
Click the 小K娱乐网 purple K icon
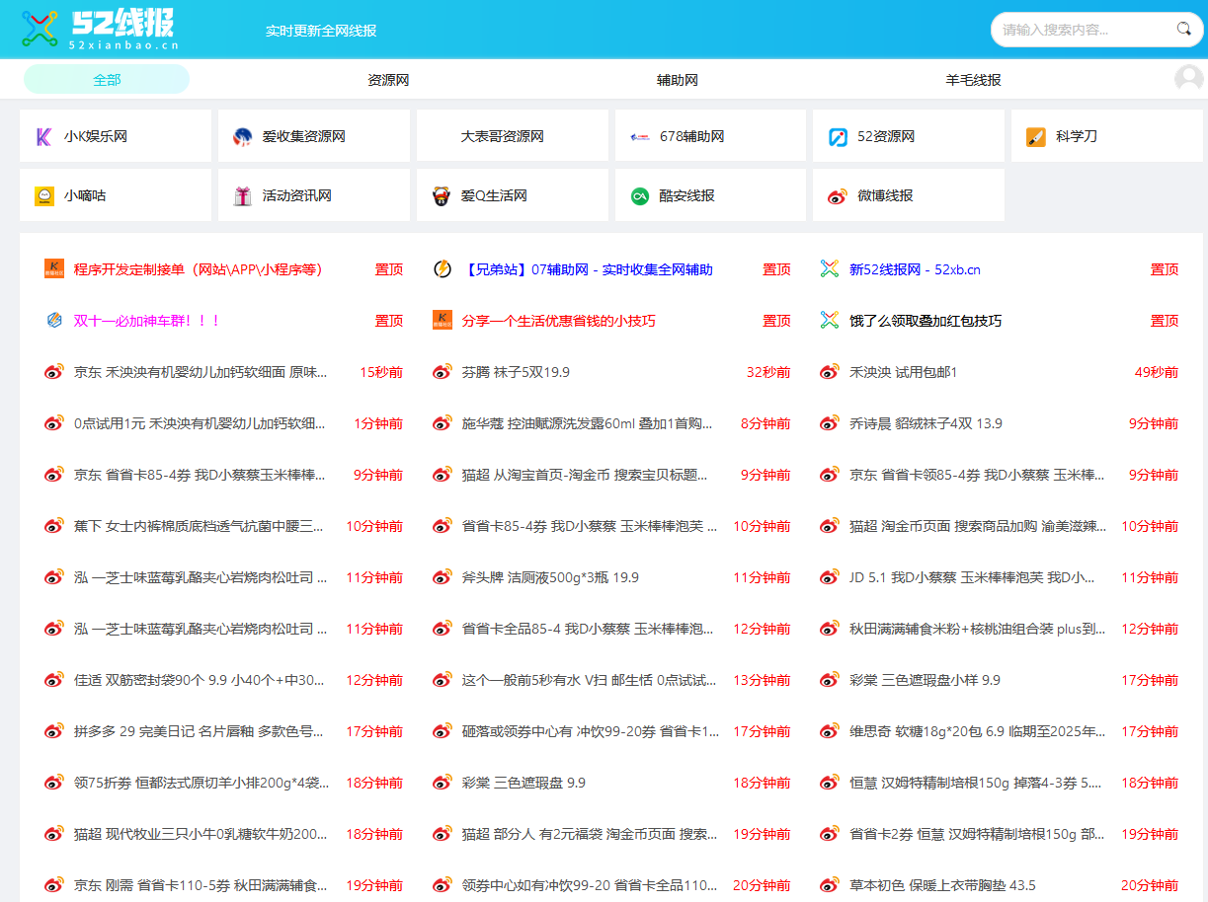click(43, 136)
